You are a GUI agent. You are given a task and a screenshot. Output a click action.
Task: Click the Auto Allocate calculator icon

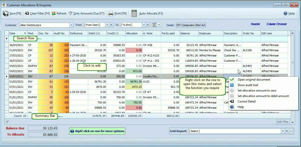click(134, 13)
